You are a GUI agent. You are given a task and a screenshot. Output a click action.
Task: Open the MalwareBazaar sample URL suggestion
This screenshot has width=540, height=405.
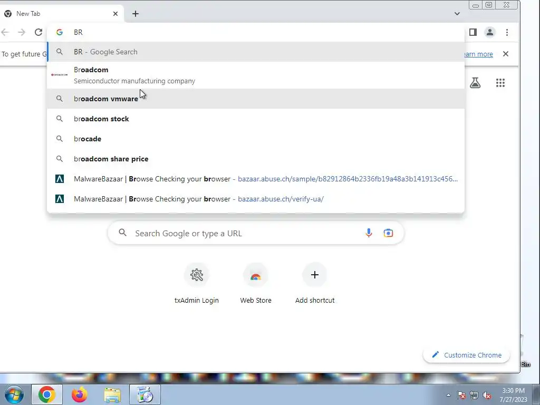coord(256,179)
